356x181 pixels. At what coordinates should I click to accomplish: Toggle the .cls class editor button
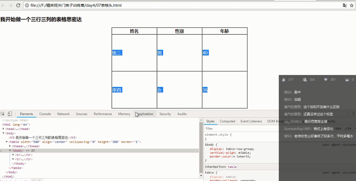pyautogui.click(x=348, y=128)
